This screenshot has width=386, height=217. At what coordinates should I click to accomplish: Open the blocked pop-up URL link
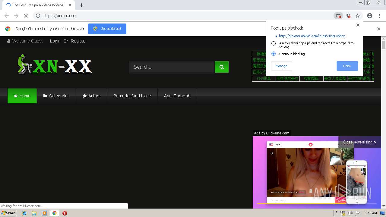(312, 36)
